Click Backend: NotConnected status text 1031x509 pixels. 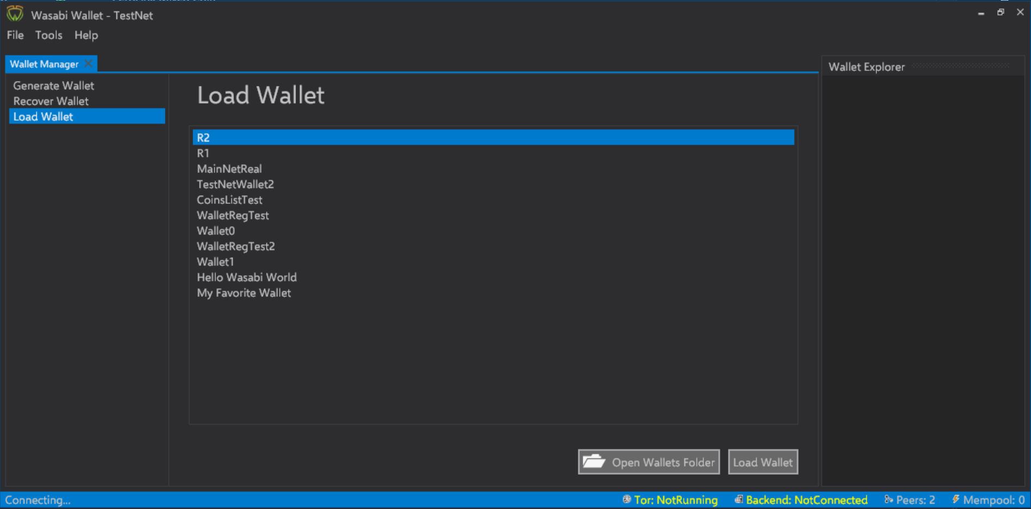click(x=806, y=500)
